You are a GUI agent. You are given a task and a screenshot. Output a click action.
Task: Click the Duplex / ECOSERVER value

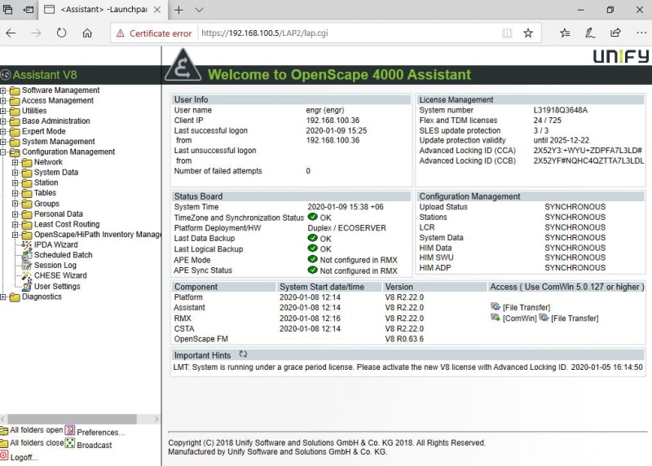[347, 228]
